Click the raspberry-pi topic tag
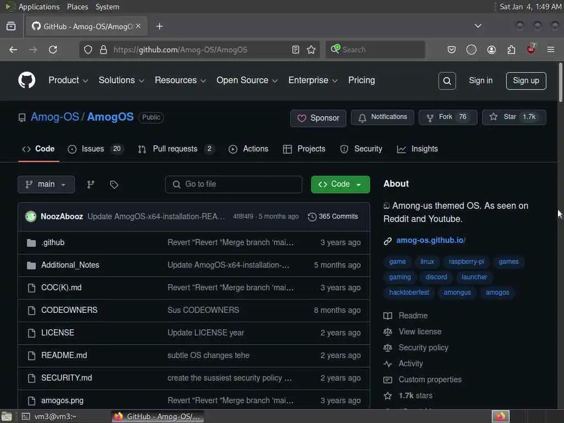This screenshot has width=564, height=423. [x=466, y=262]
